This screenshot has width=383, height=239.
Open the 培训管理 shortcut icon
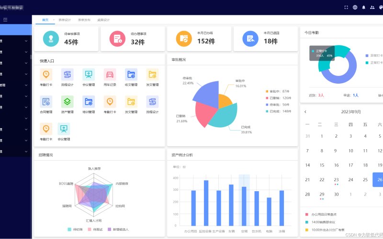[x=89, y=101]
